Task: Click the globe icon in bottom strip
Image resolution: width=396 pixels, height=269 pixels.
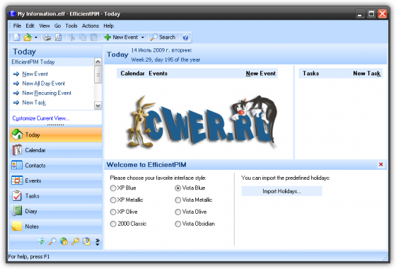Action: (64, 241)
